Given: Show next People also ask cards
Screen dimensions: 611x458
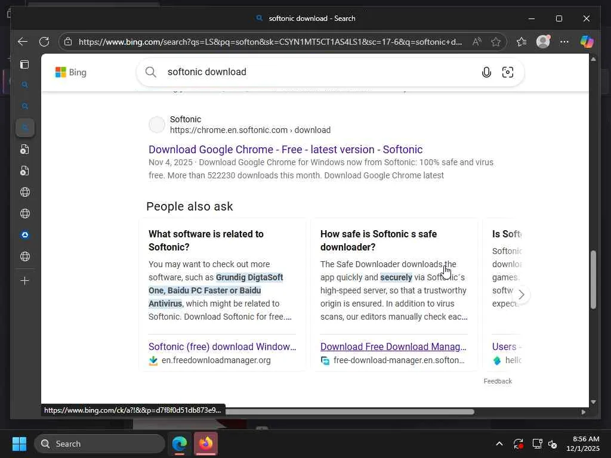Looking at the screenshot, I should 521,295.
